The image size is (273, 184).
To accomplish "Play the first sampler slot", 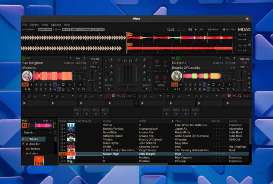I will click(x=24, y=103).
